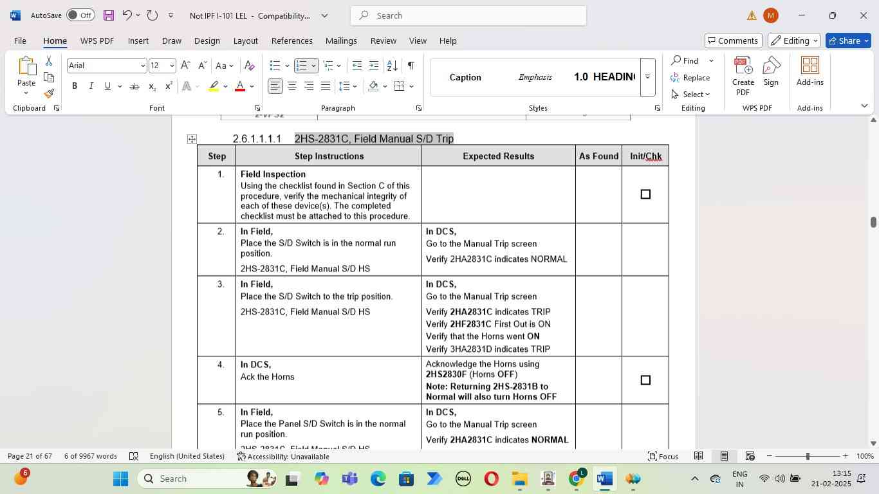
Task: Open the Editing mode dropdown
Action: pos(794,41)
